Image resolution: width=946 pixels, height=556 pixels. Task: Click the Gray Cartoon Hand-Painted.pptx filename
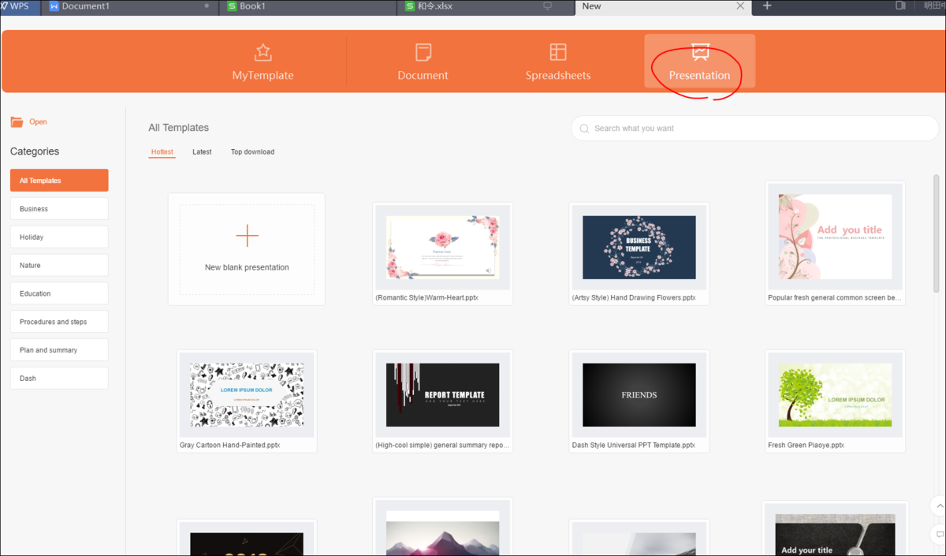229,446
